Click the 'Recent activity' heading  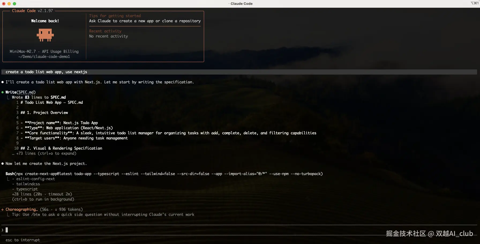point(105,31)
